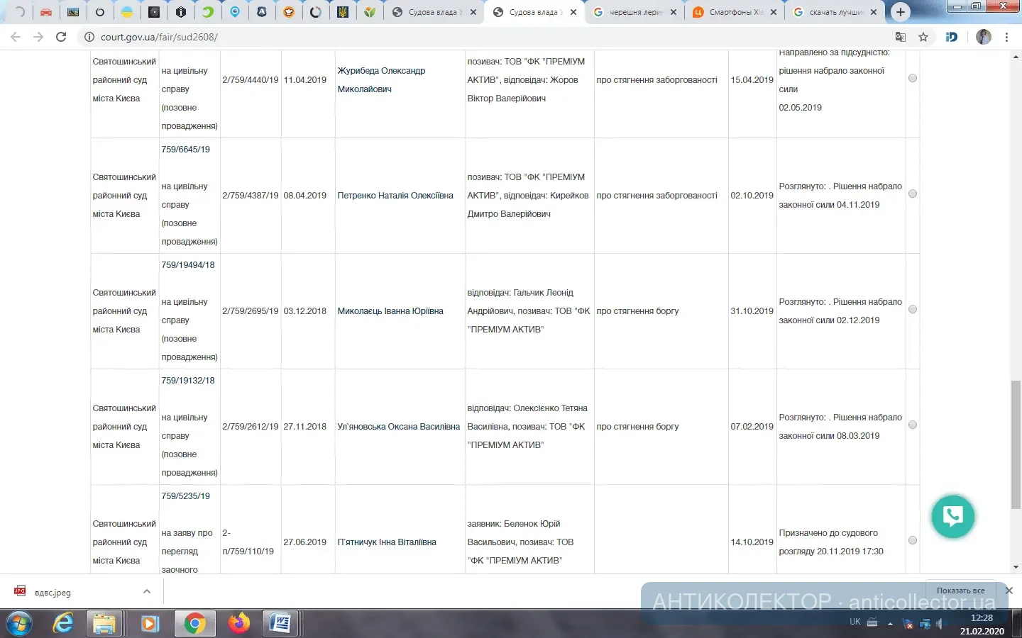
Task: Bookmark this page with the star icon
Action: pos(923,37)
